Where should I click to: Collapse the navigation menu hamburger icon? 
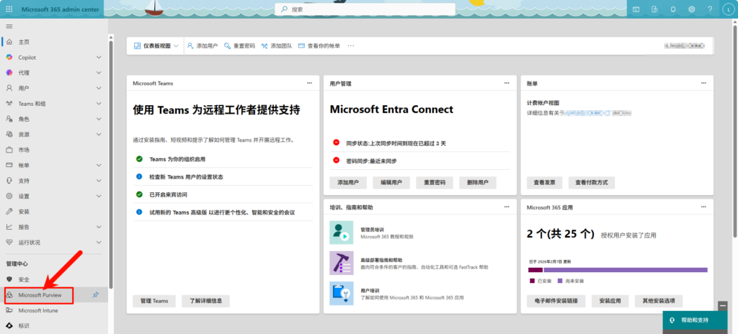(9, 26)
